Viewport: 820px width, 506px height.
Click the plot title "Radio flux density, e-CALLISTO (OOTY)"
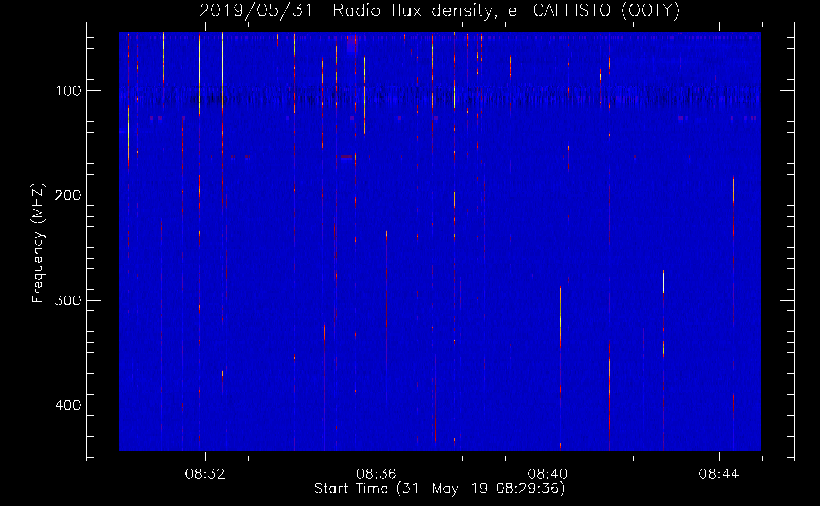pyautogui.click(x=506, y=10)
